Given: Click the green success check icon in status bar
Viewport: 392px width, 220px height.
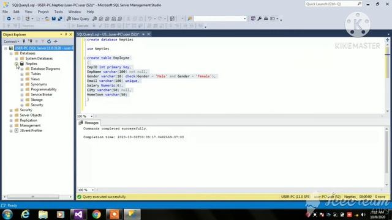Looking at the screenshot, I should pyautogui.click(x=79, y=197).
